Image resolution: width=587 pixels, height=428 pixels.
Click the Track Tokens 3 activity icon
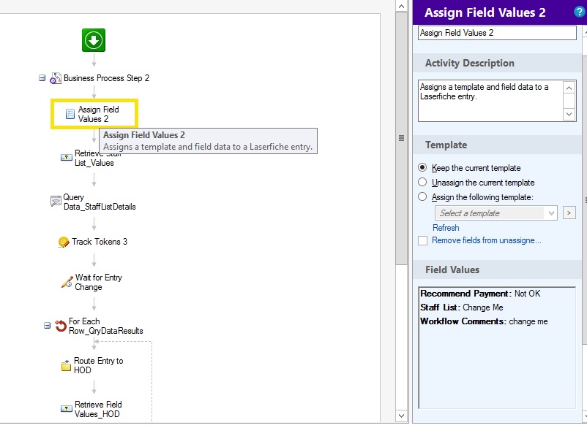click(x=64, y=242)
